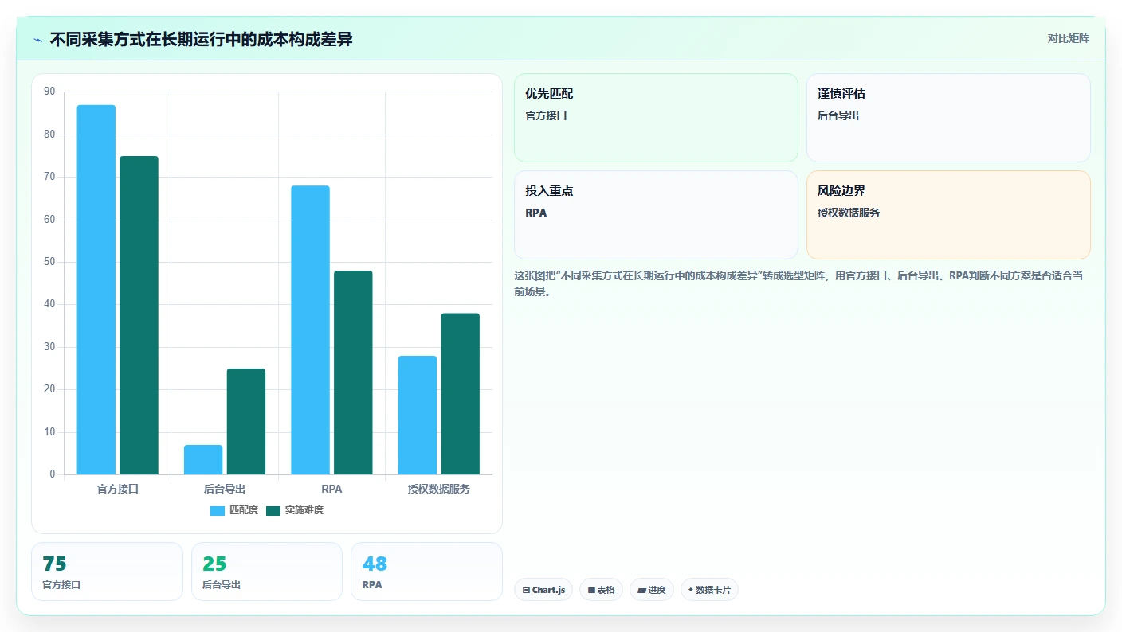Click the RPA caption under 48
The width and height of the screenshot is (1122, 632).
(x=372, y=584)
